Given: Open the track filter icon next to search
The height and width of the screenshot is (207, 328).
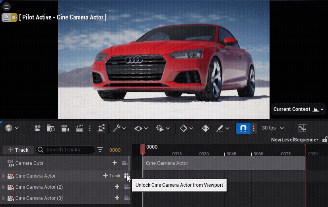Looking at the screenshot, I should click(100, 150).
